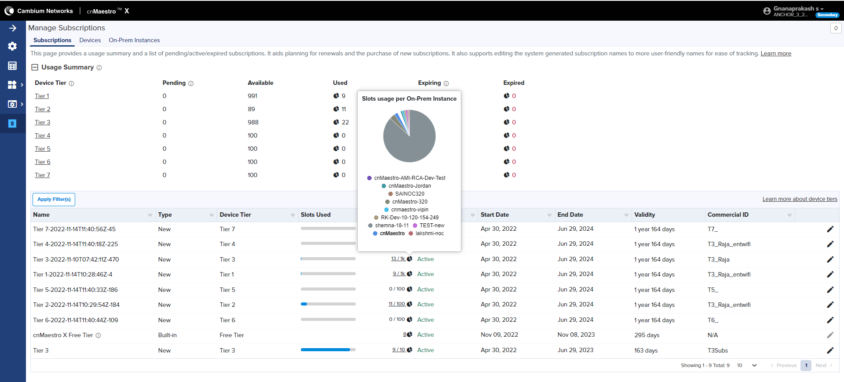844x382 pixels.
Task: Click the user account avatar icon
Action: pyautogui.click(x=767, y=11)
